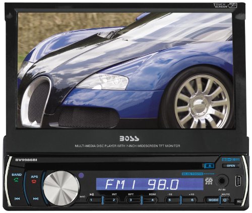
Task: Tap the purple IR sensor dot
Action: 81,175
